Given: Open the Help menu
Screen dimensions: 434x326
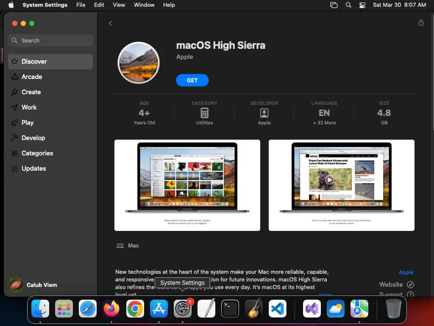Looking at the screenshot, I should pyautogui.click(x=169, y=5).
